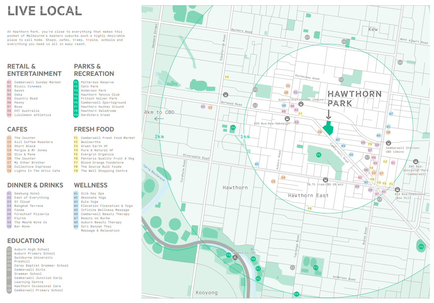Click the C9 cafe marker on the map

pyautogui.click(x=320, y=132)
